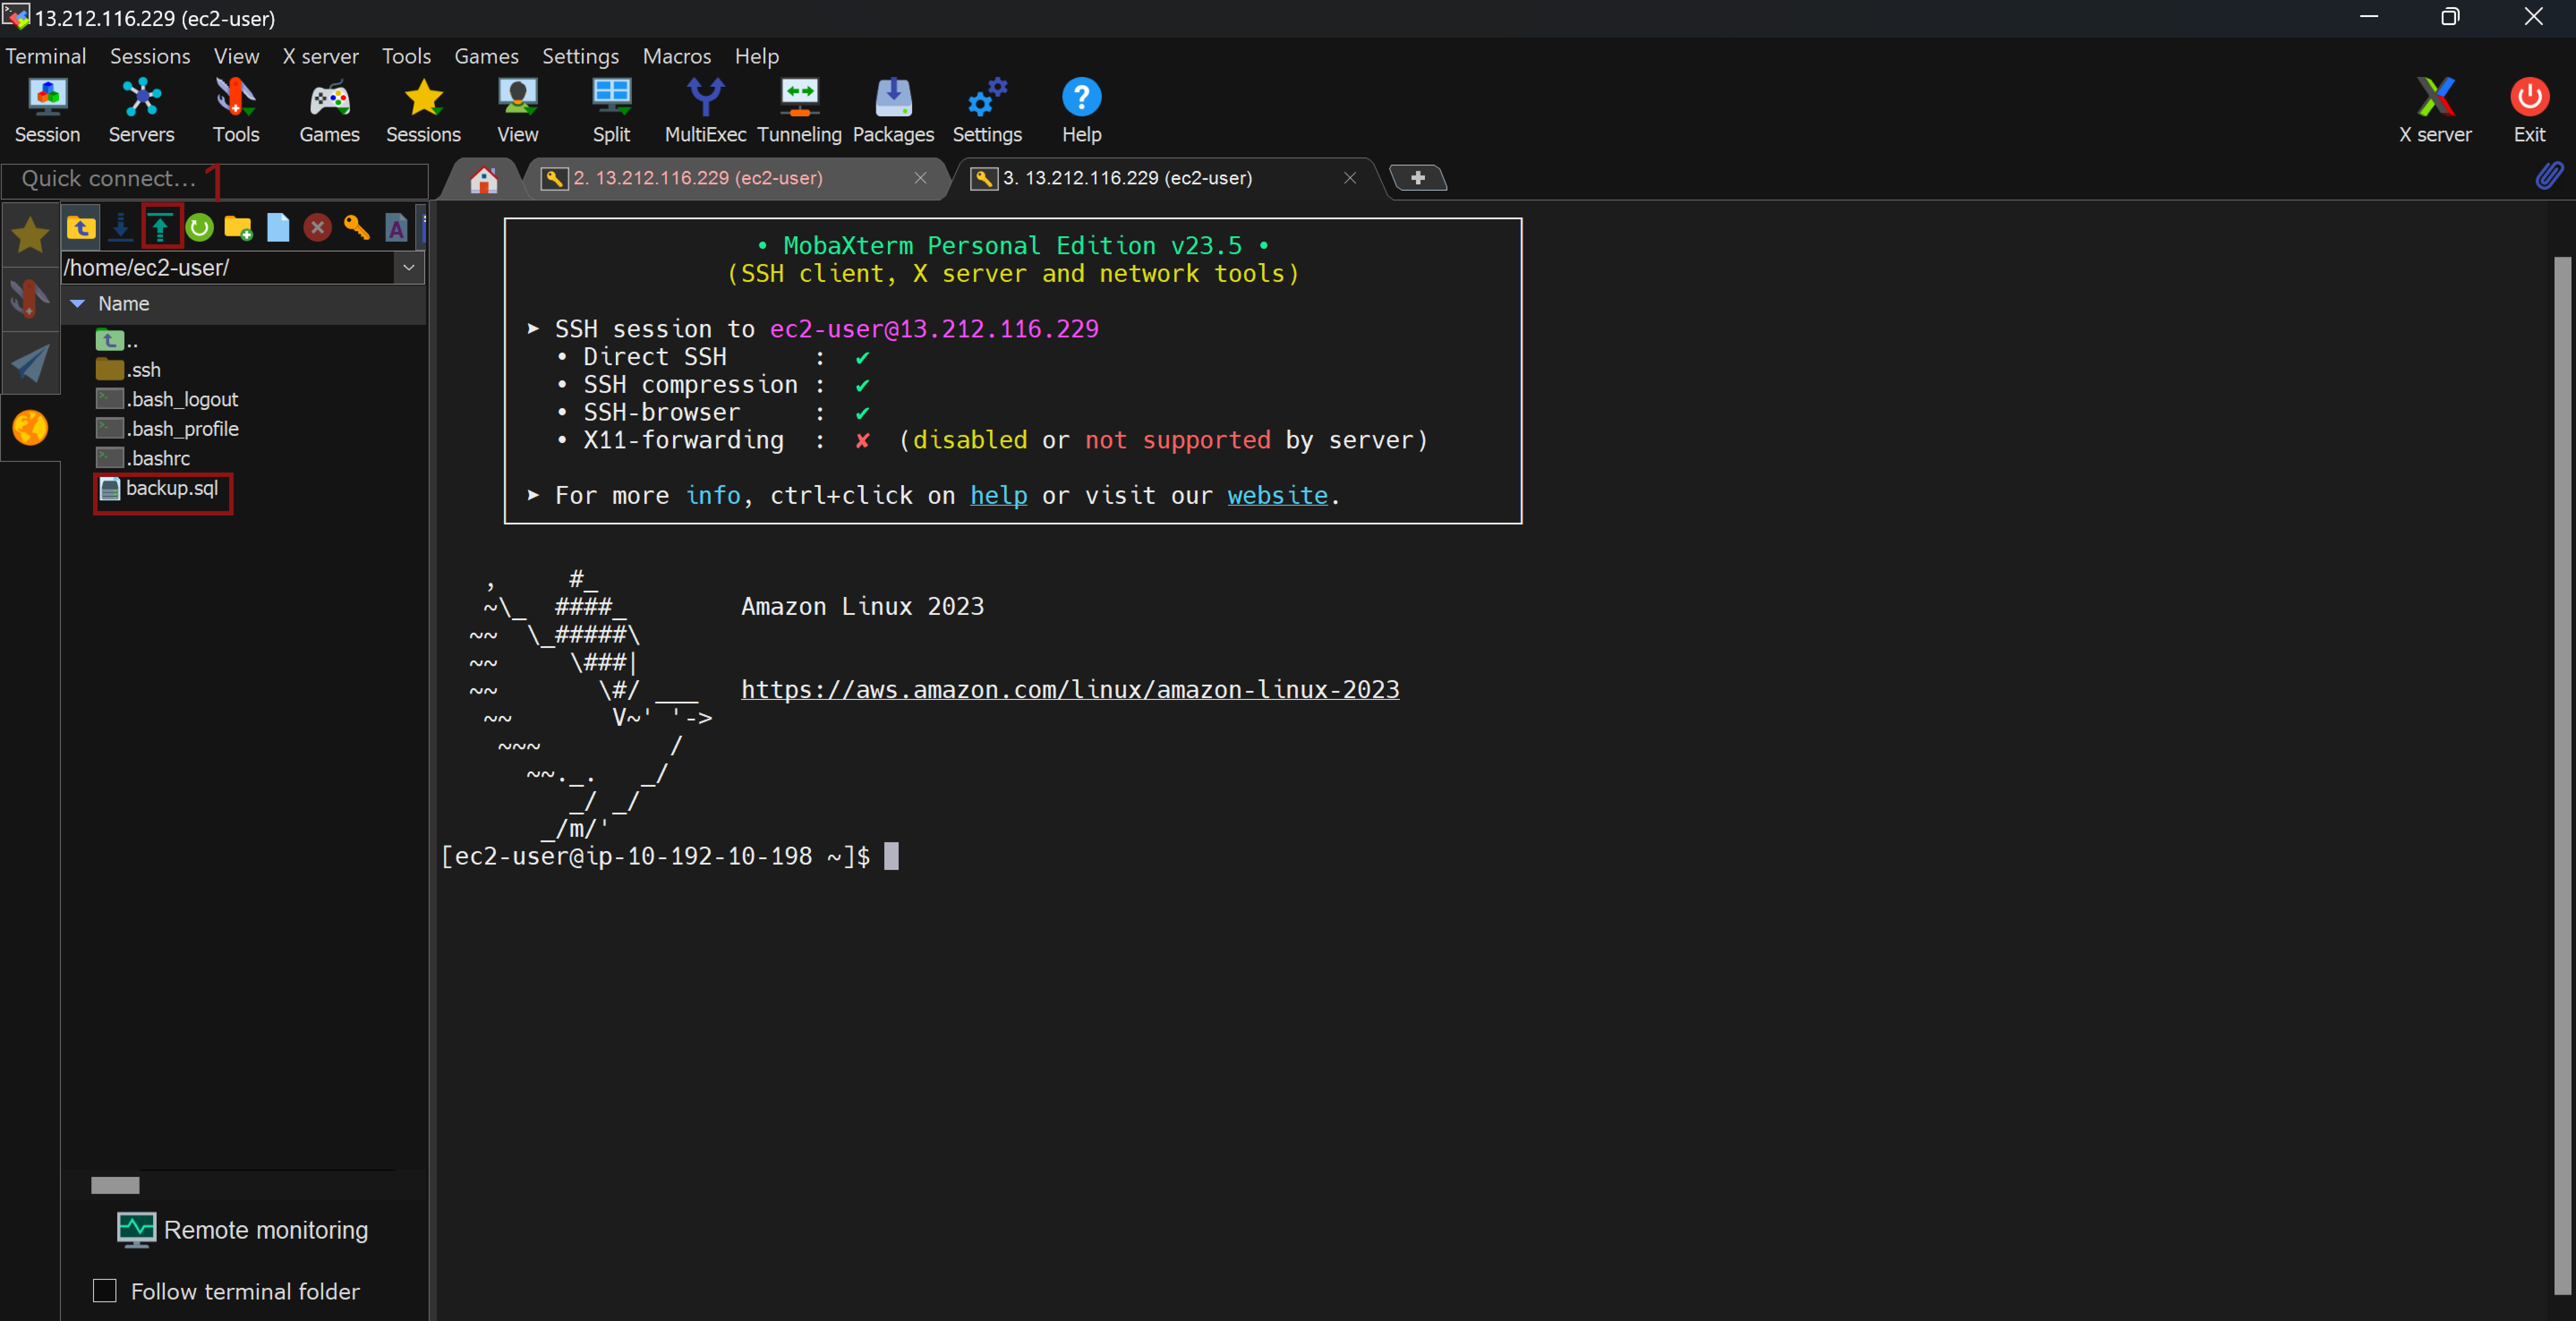This screenshot has width=2576, height=1321.
Task: Create new folder in SFTP browser
Action: point(238,228)
